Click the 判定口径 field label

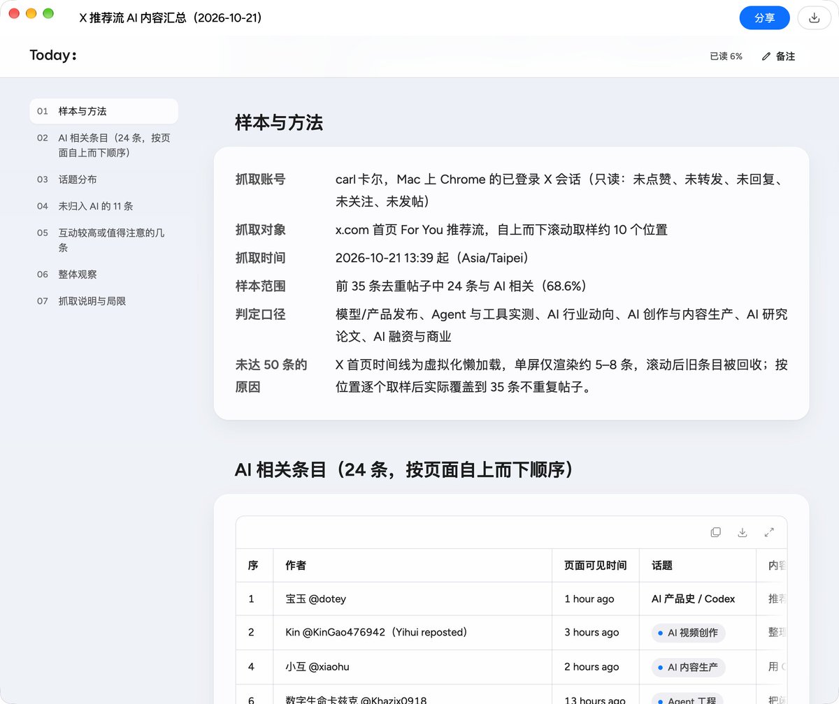pyautogui.click(x=260, y=314)
